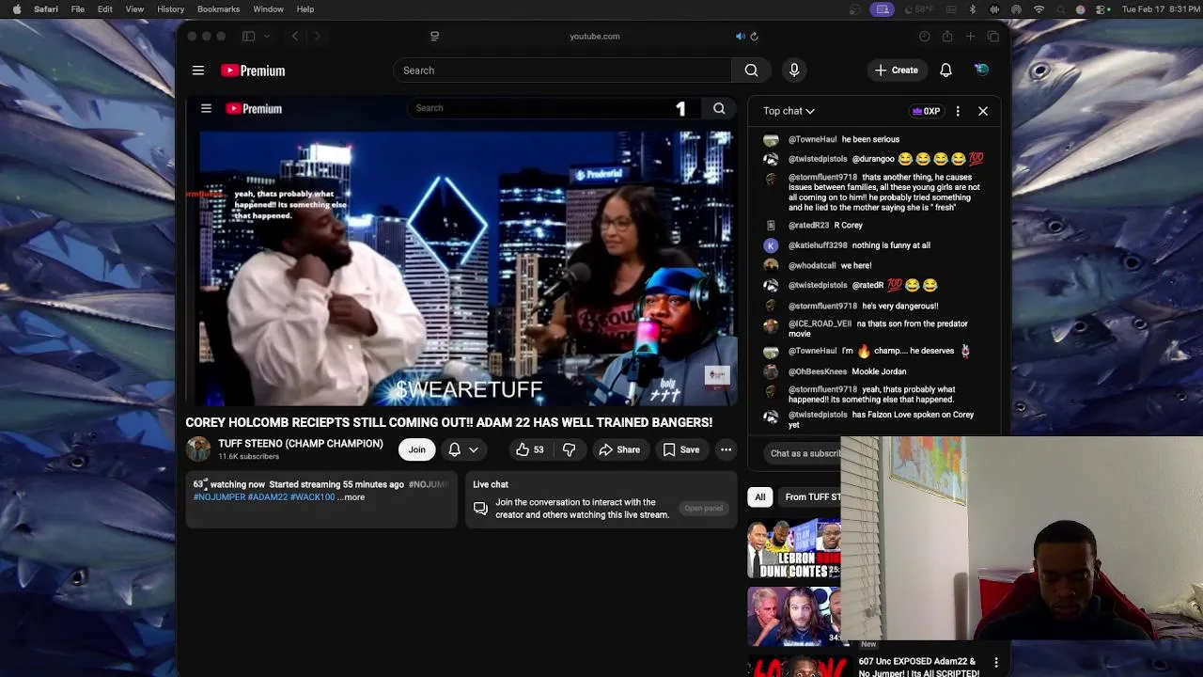Show Safari tab overview

point(993,37)
